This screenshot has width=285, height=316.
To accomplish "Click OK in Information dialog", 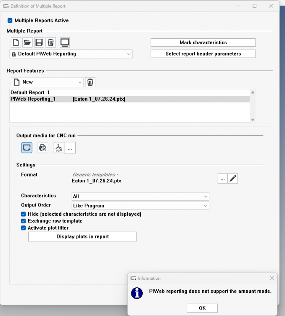I will (x=202, y=308).
